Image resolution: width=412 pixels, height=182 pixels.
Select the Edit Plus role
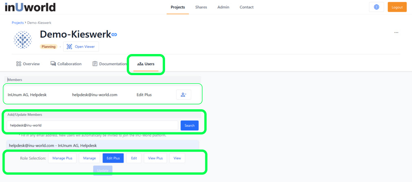coord(113,158)
